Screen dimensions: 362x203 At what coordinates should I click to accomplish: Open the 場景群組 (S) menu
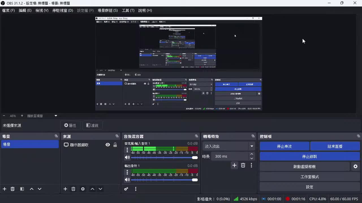tap(108, 10)
